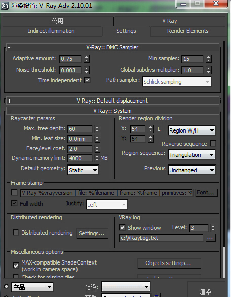Click the Adaptive amount field

coord(70,59)
